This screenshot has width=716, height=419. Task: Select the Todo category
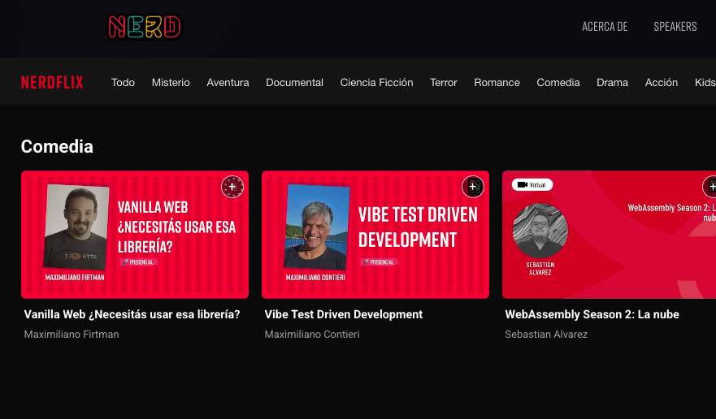coord(123,82)
